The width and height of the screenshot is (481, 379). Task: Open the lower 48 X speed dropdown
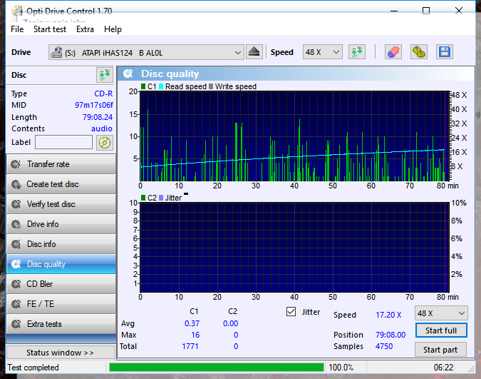click(x=441, y=313)
